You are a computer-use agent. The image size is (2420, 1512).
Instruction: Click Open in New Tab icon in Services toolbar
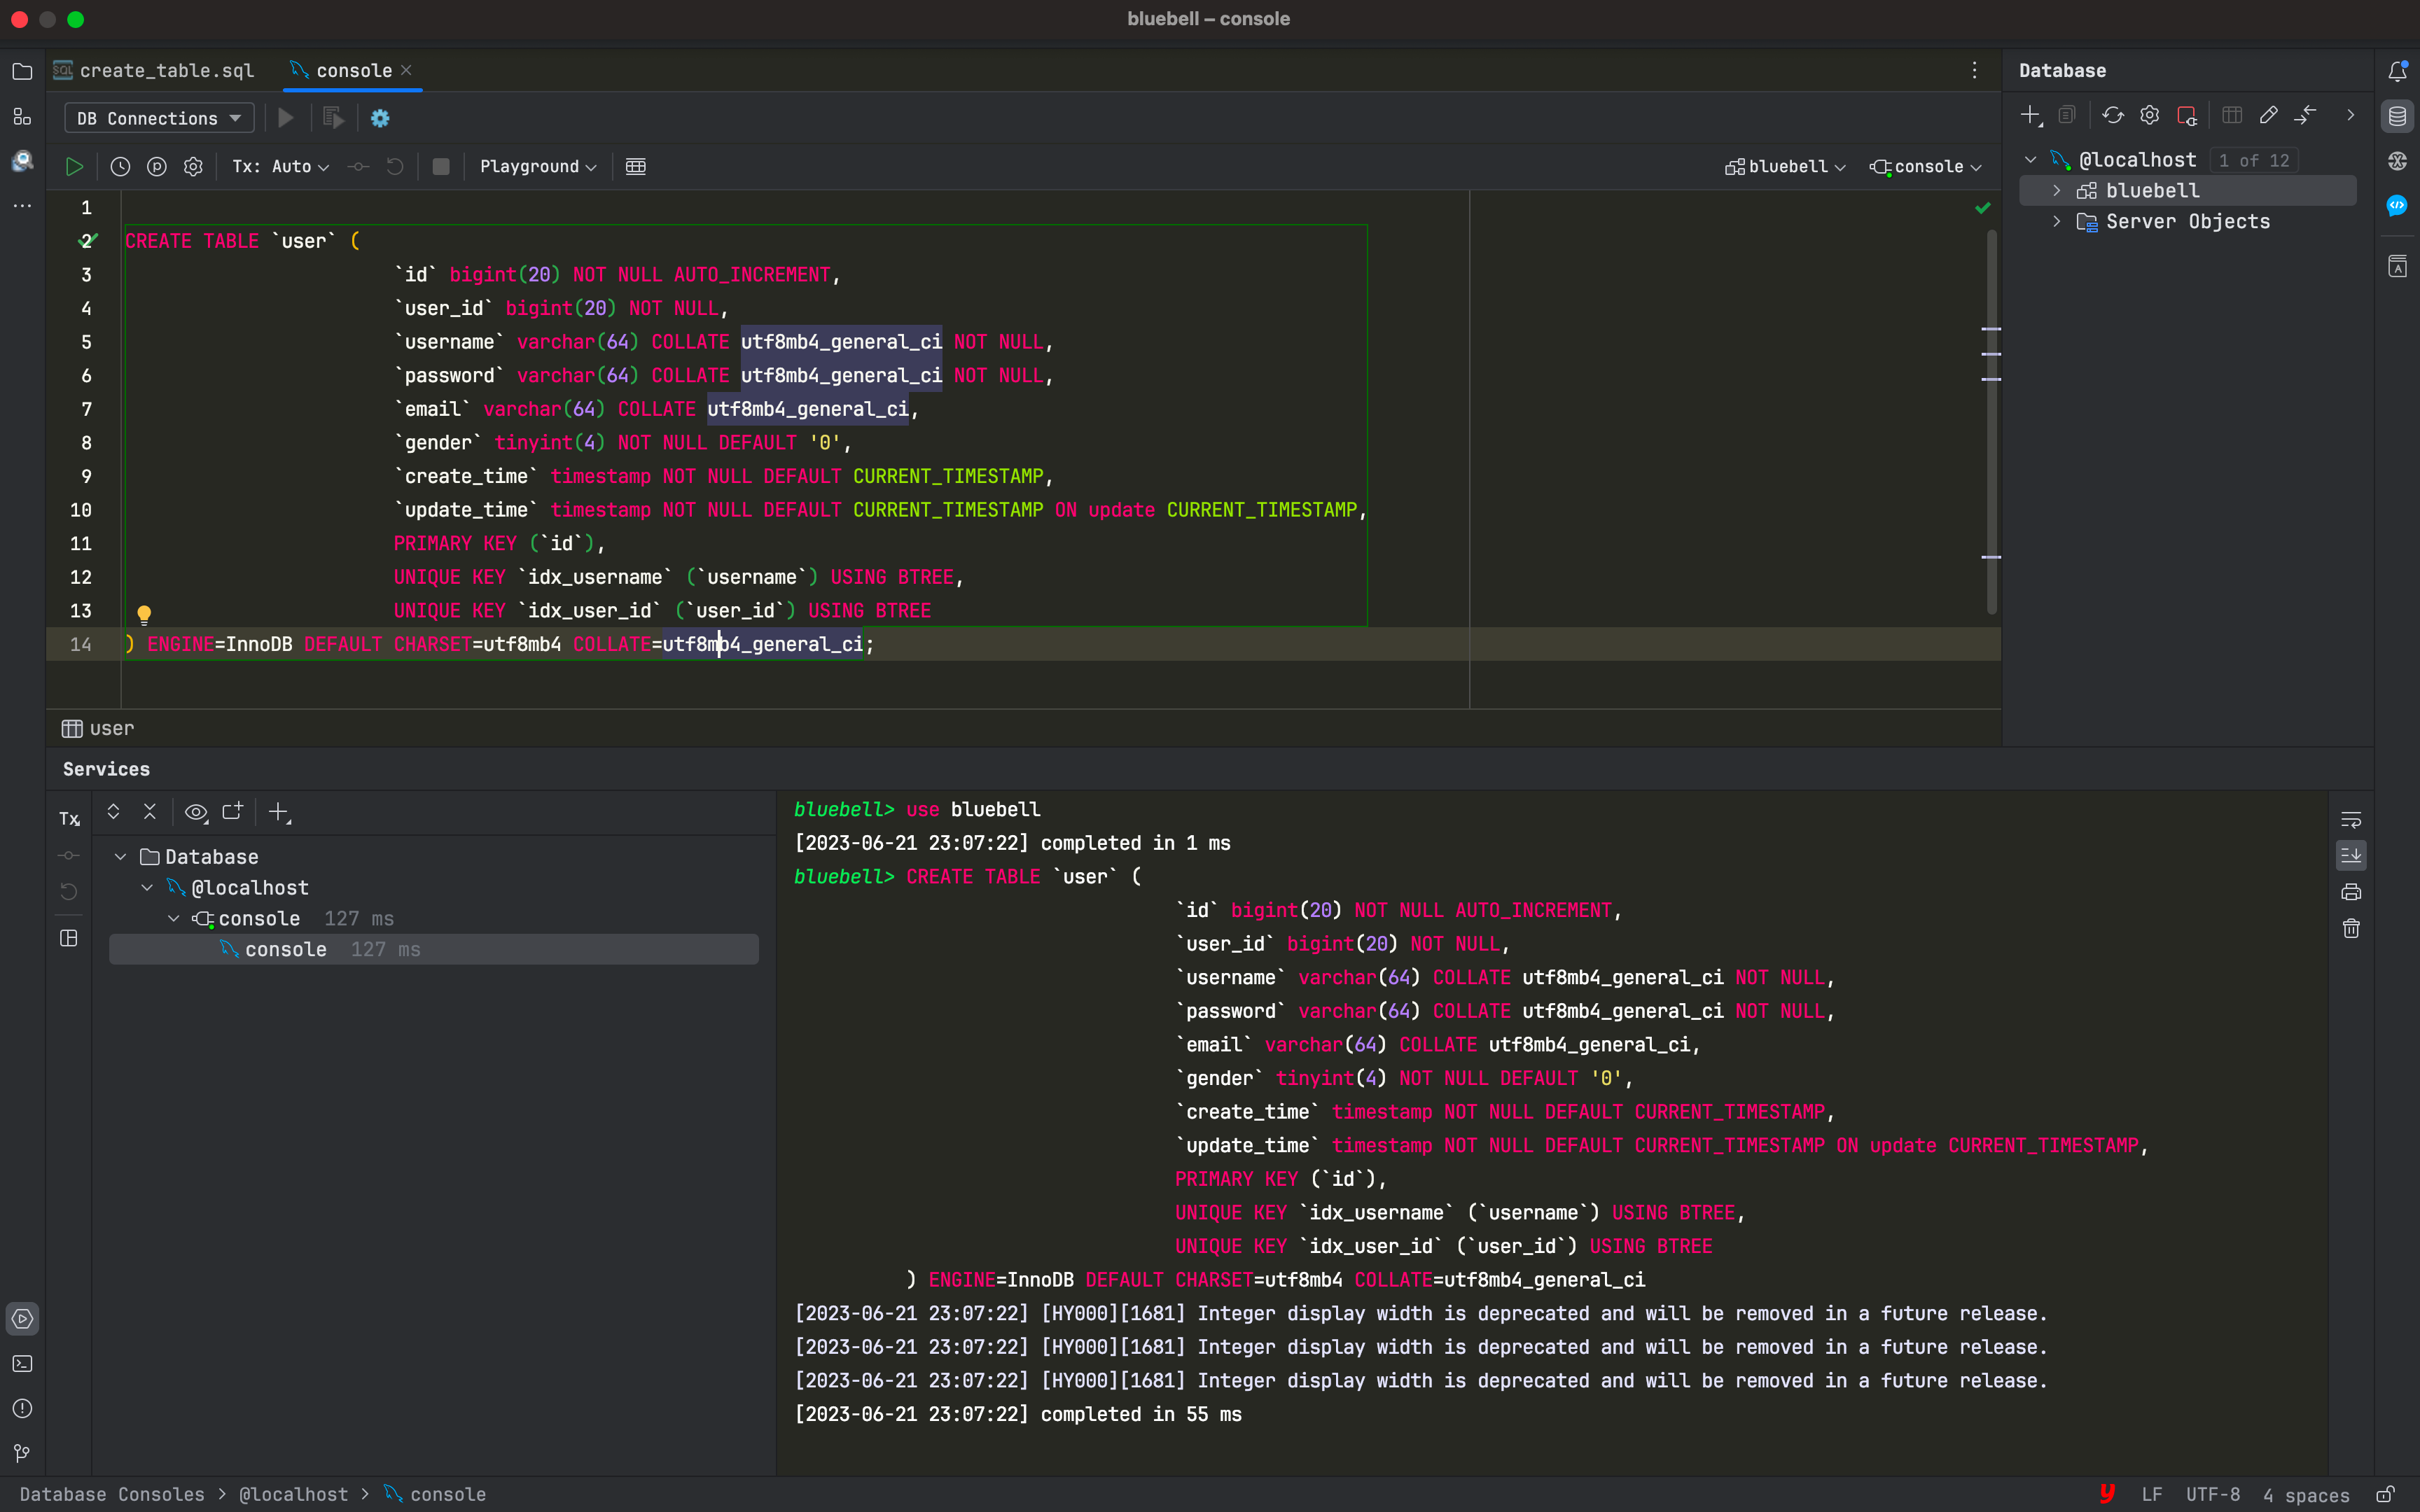pyautogui.click(x=233, y=812)
